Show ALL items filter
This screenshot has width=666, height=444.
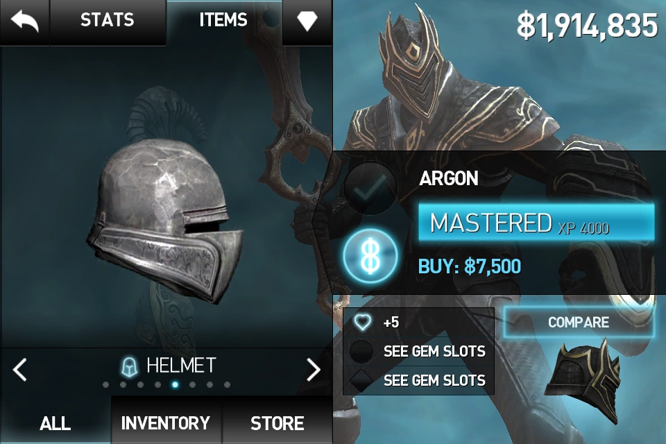tap(55, 423)
